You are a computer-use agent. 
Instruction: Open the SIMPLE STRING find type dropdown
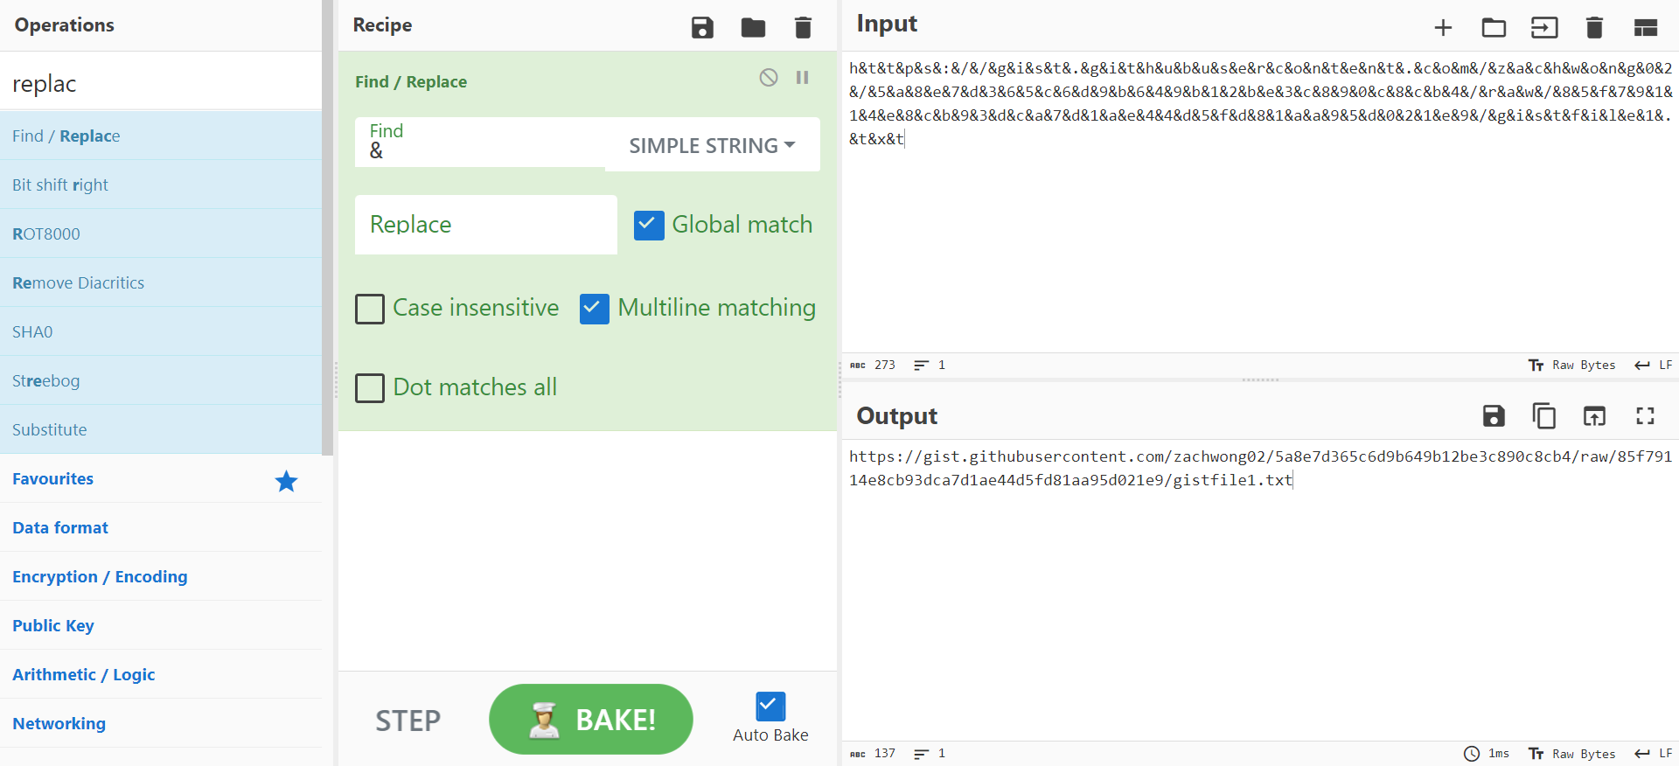712,145
